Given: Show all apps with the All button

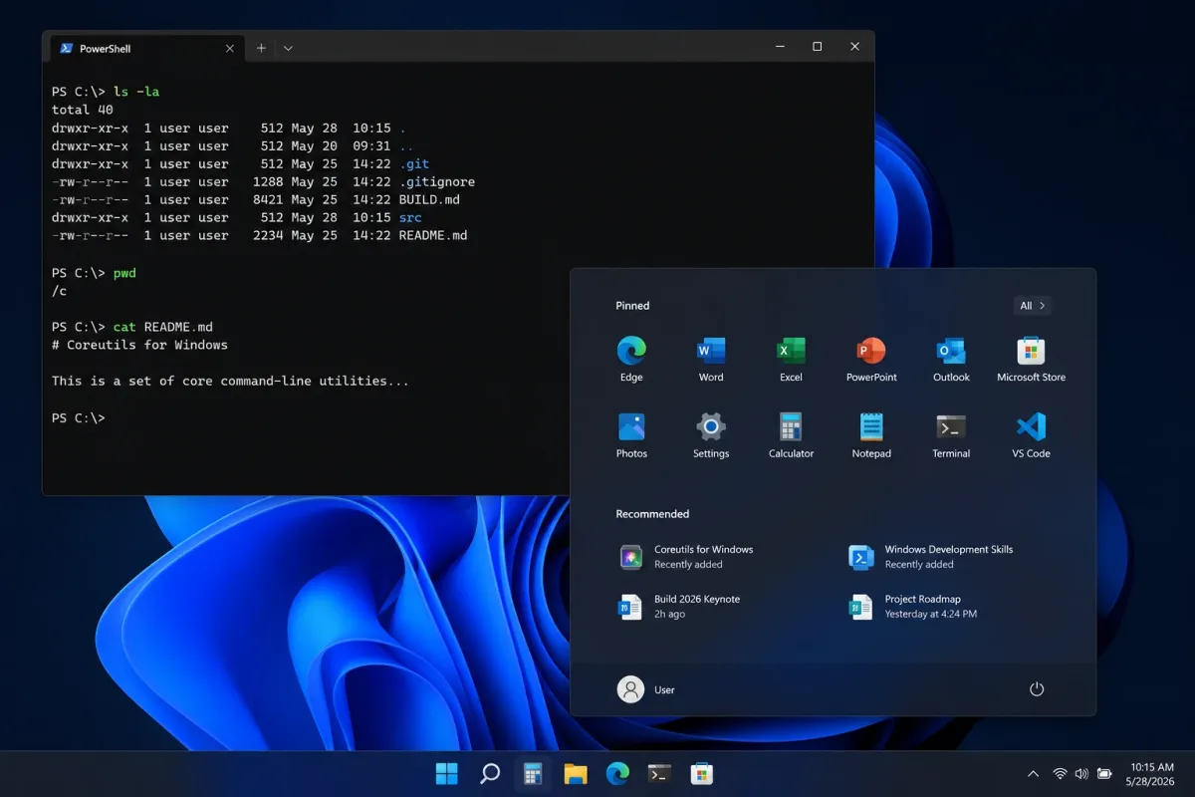Looking at the screenshot, I should tap(1032, 306).
